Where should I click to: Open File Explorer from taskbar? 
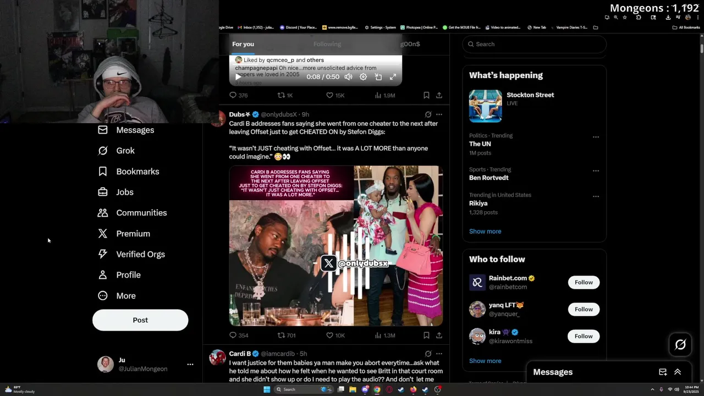tap(353, 389)
